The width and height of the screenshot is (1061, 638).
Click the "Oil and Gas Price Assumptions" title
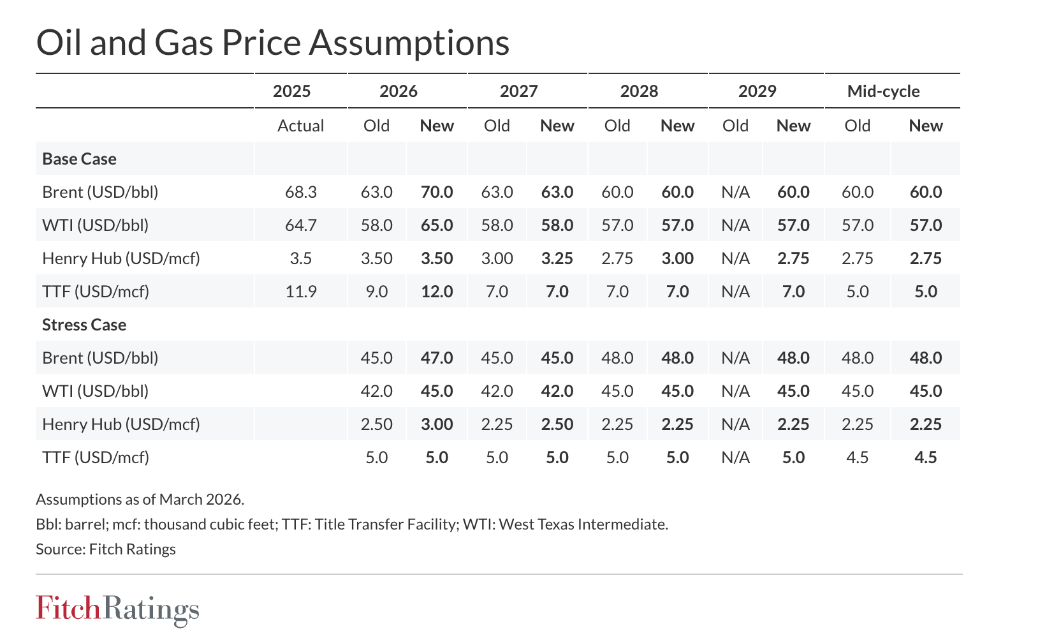pos(272,43)
